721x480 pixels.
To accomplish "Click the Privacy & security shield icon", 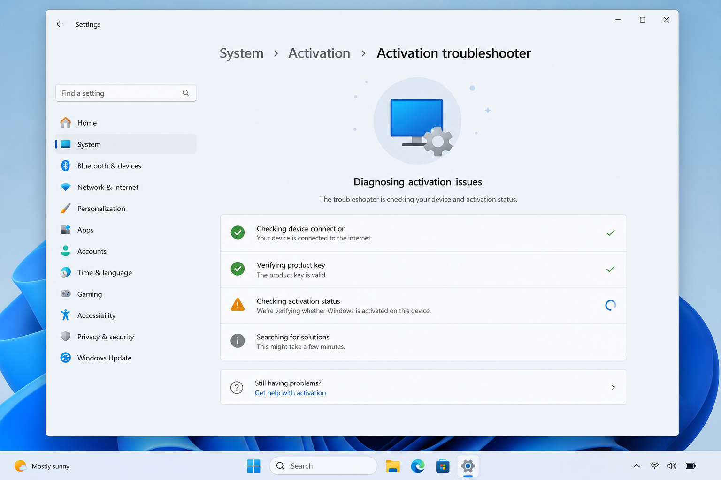I will coord(66,337).
